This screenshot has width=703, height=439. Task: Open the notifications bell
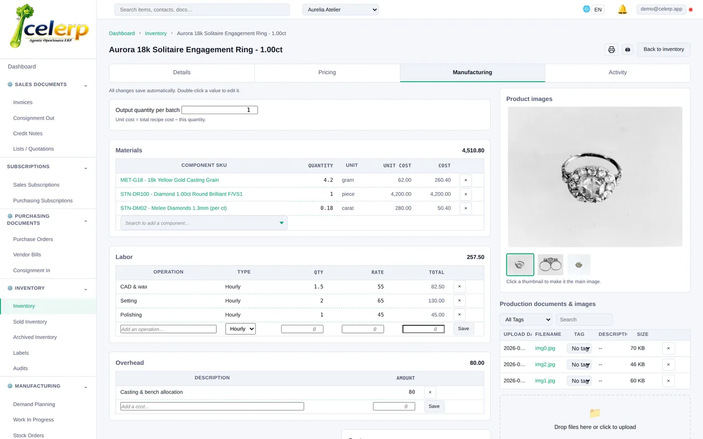(622, 9)
